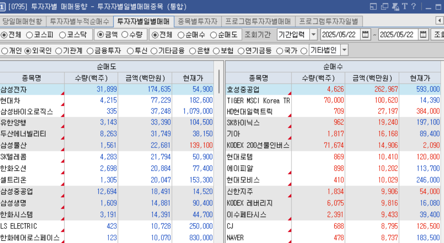This screenshot has height=243, width=444.
Task: Sort 순매수 table by 현재가 header
Action: click(x=420, y=78)
